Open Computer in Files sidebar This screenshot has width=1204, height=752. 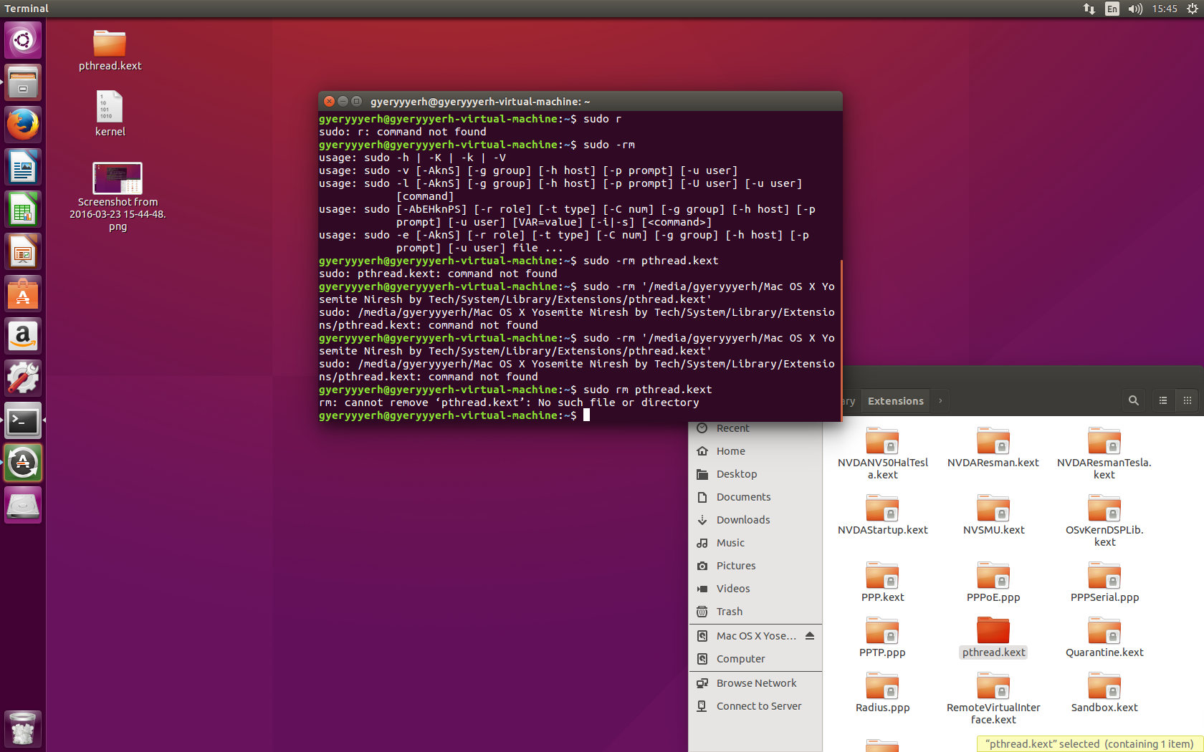click(x=755, y=659)
